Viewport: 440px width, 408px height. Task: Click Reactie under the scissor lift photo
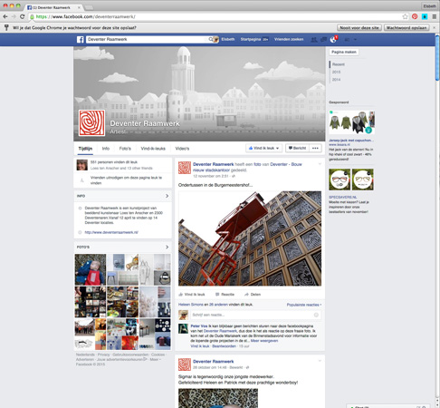coord(225,295)
